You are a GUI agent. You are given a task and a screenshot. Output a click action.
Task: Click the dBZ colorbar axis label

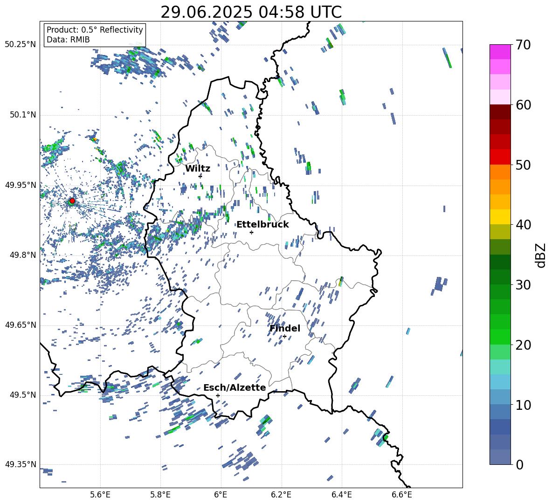(541, 255)
